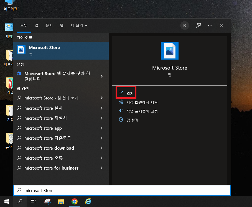This screenshot has height=207, width=252.
Task: Expand the 더 보기 dropdown
Action: coord(79,25)
